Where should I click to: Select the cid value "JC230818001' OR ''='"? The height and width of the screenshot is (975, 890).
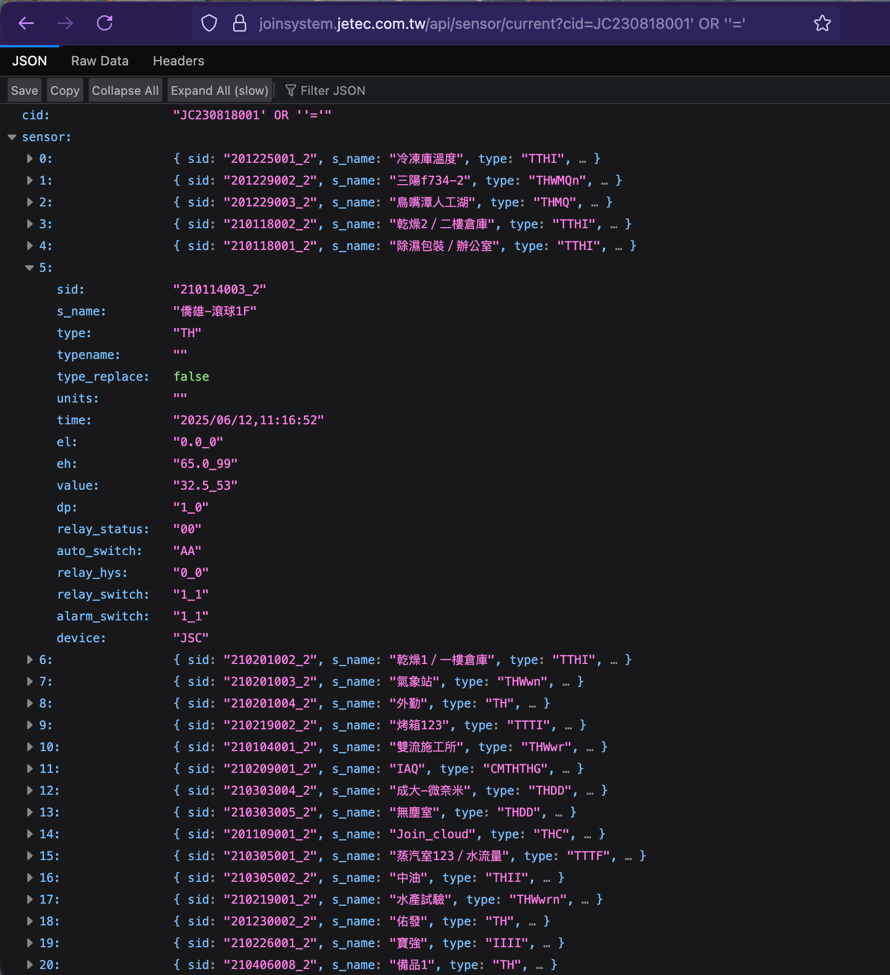(x=252, y=115)
